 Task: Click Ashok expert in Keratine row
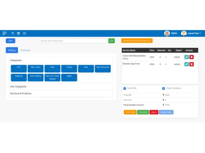[x=177, y=64]
